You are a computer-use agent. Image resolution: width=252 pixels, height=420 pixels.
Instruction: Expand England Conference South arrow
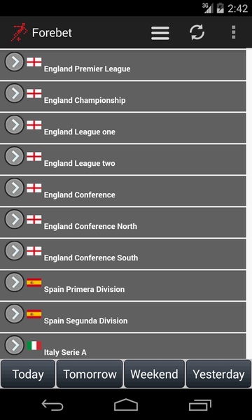point(15,251)
